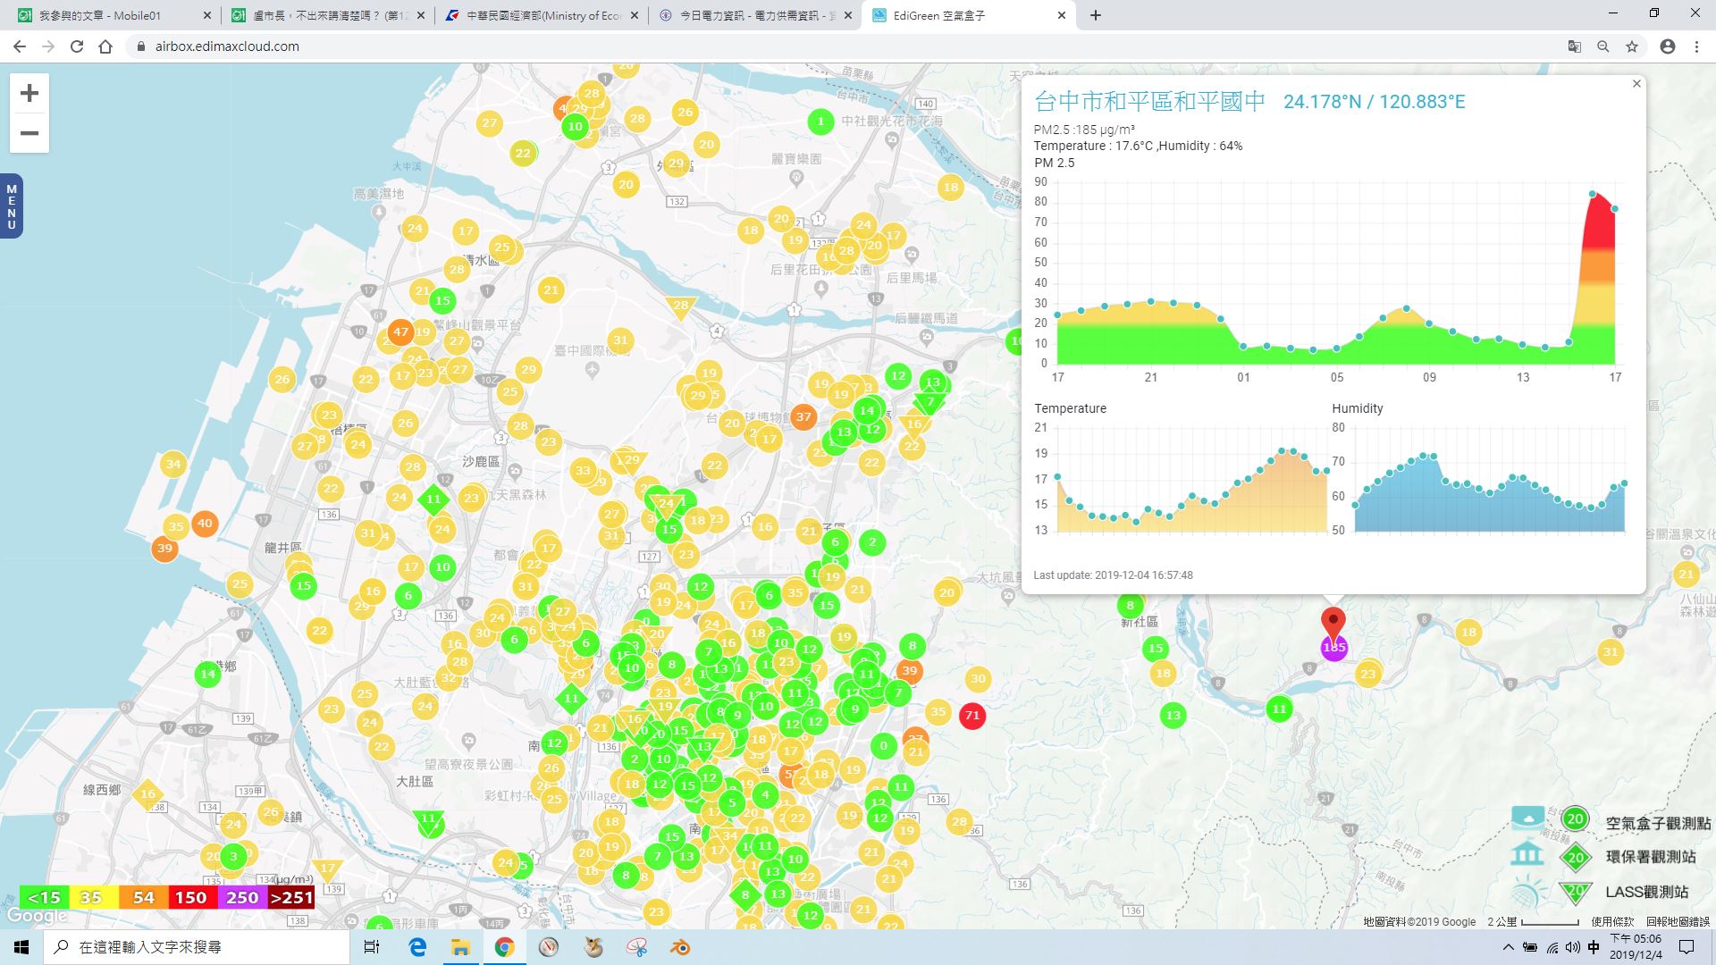This screenshot has height=965, width=1716.
Task: Switch to the Ministry of Economic tab
Action: point(542,15)
